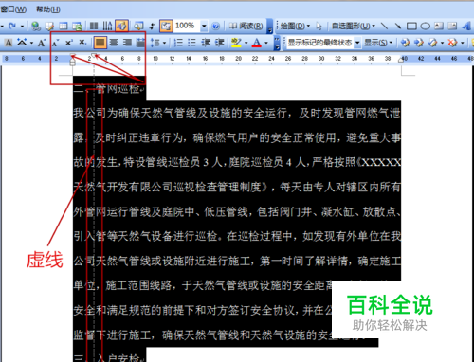
Task: Click the Document Map icon
Action: [138, 26]
